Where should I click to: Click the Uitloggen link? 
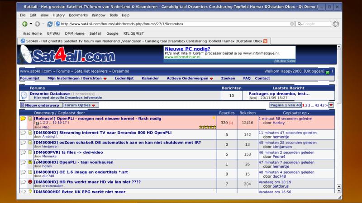pos(314,71)
